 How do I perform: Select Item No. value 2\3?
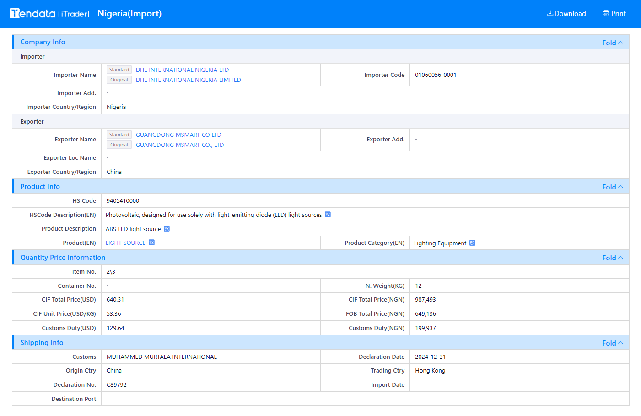[111, 272]
